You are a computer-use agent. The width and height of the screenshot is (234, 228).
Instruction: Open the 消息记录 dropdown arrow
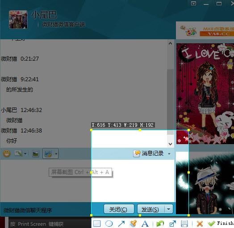point(169,154)
